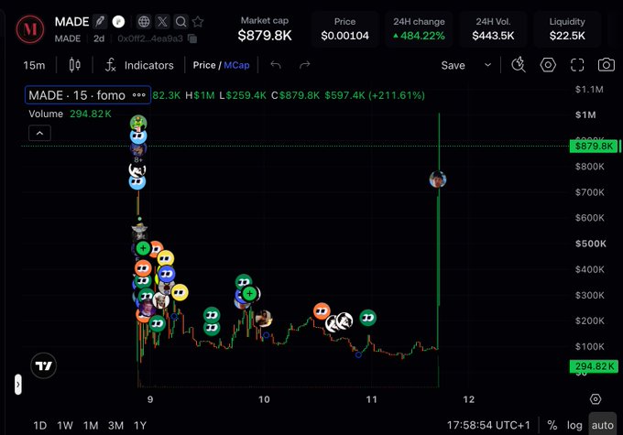Toggle percentage scale mode

coord(552,426)
